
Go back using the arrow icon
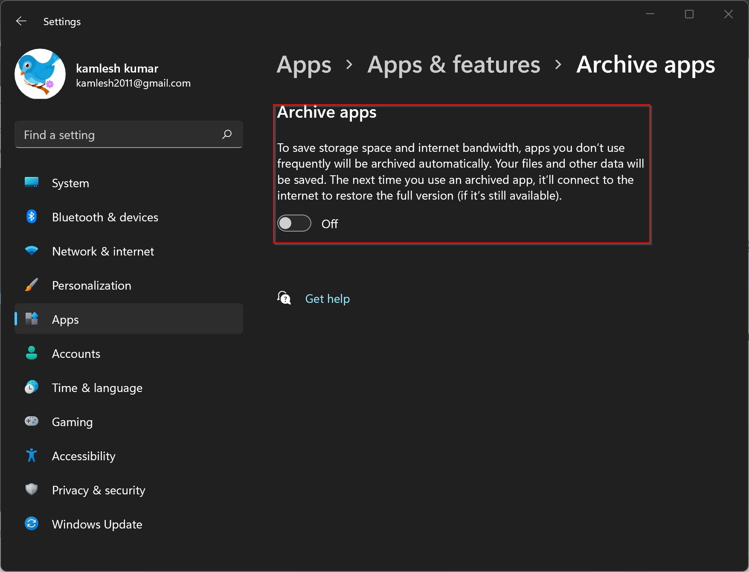pos(21,21)
